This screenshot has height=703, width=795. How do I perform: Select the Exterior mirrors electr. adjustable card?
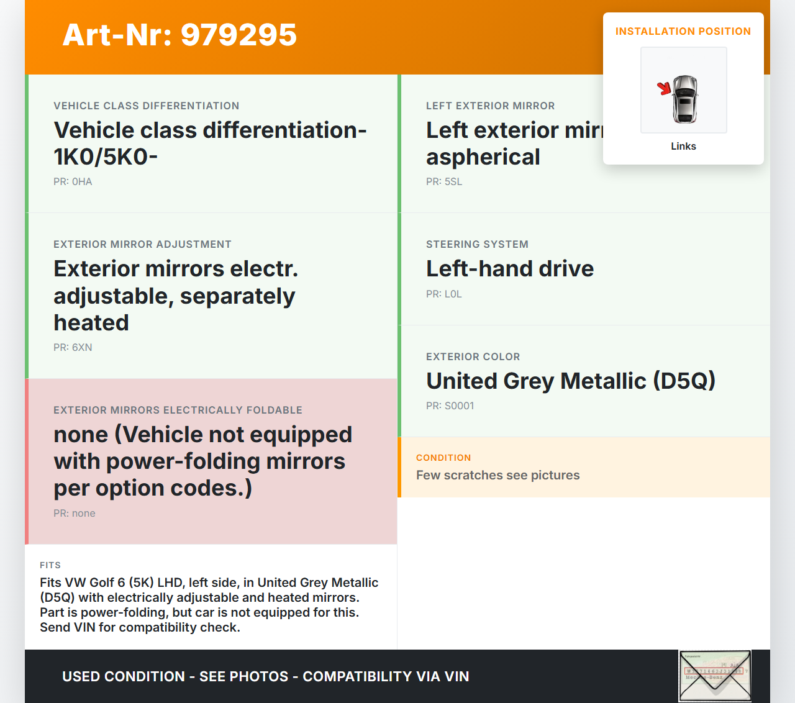pos(211,296)
